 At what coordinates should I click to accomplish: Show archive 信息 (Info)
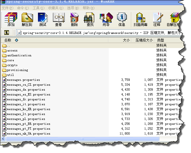click(122, 20)
